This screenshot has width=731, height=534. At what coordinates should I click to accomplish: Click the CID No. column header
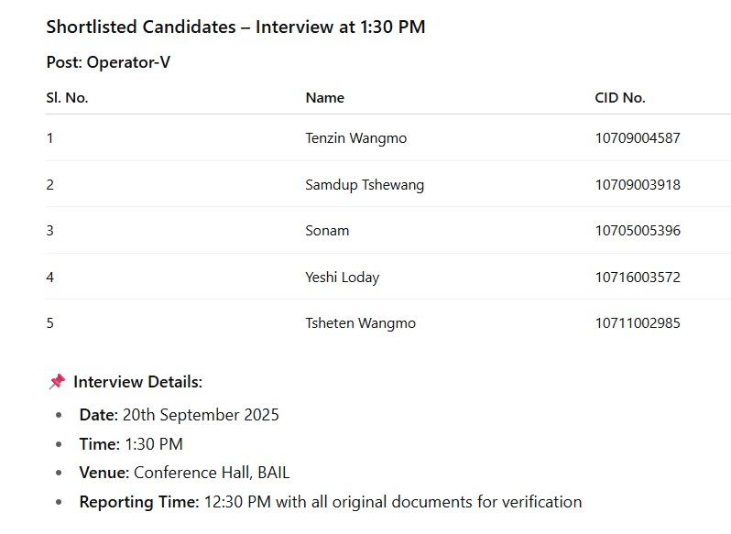point(619,98)
